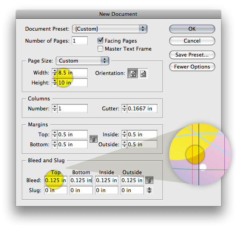Click the OK button

192,29
